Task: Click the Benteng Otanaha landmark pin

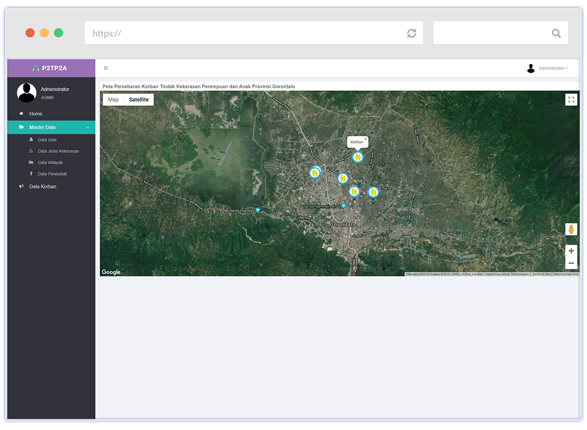Action: click(x=257, y=211)
